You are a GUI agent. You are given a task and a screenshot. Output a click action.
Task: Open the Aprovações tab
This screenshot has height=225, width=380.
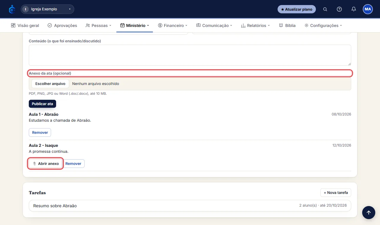(x=62, y=25)
